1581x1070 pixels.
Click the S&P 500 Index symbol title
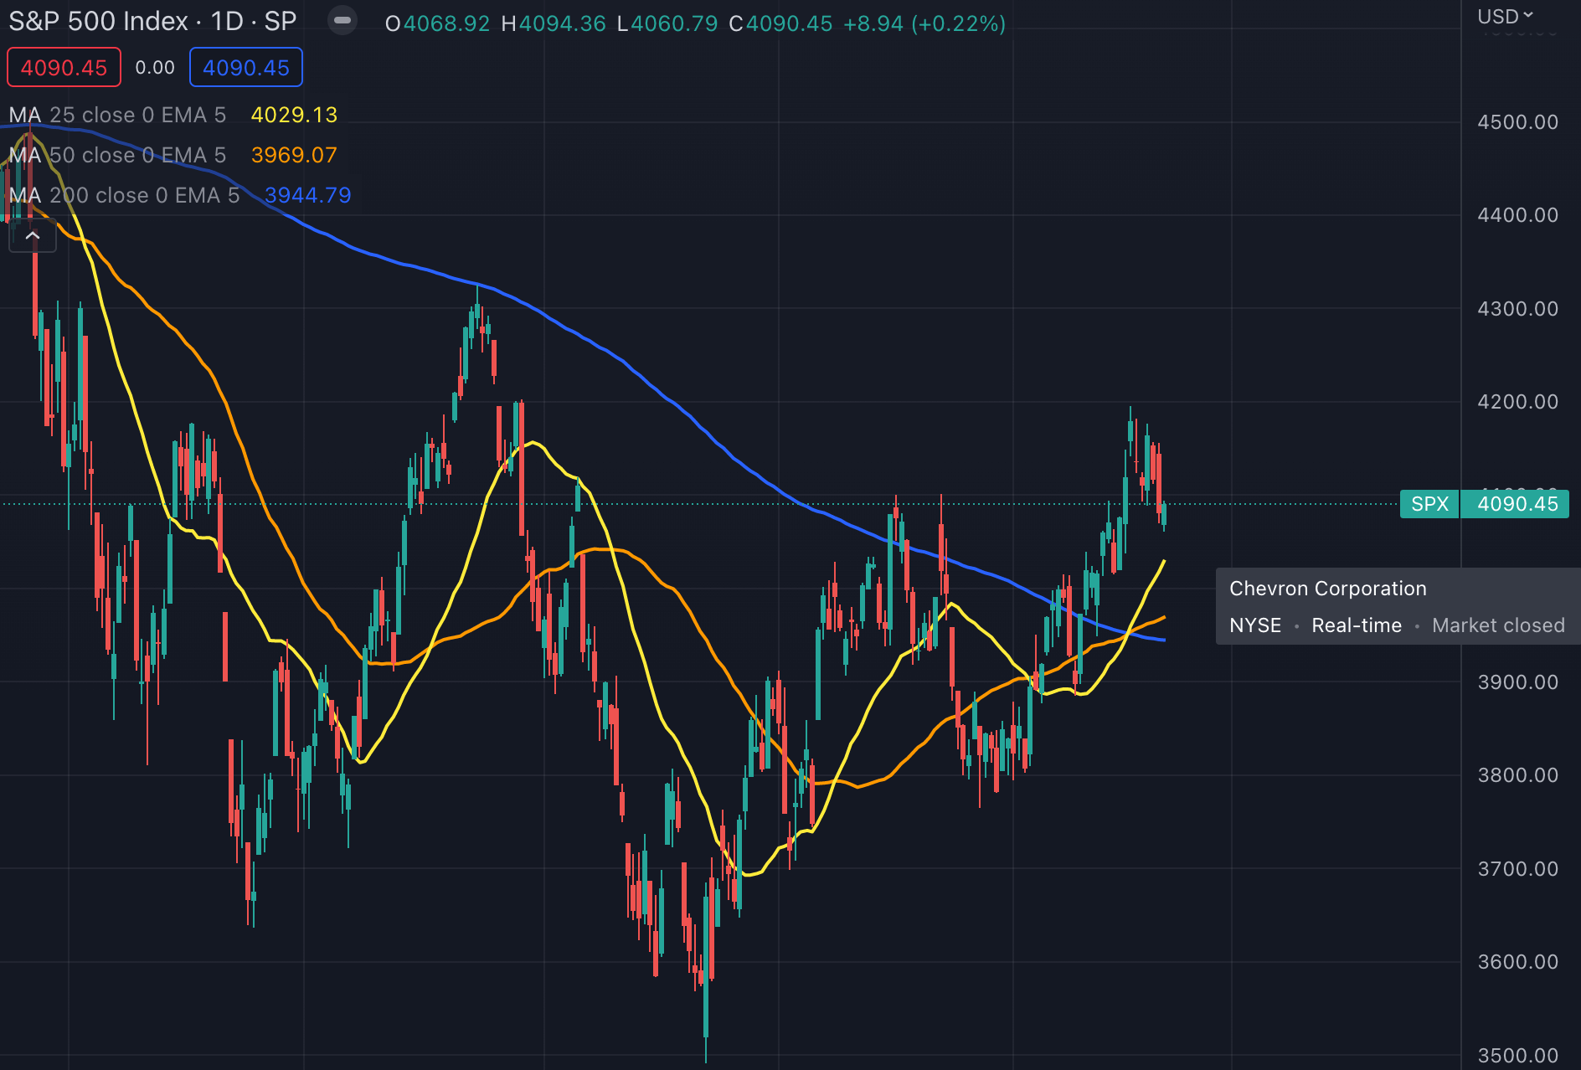point(152,22)
